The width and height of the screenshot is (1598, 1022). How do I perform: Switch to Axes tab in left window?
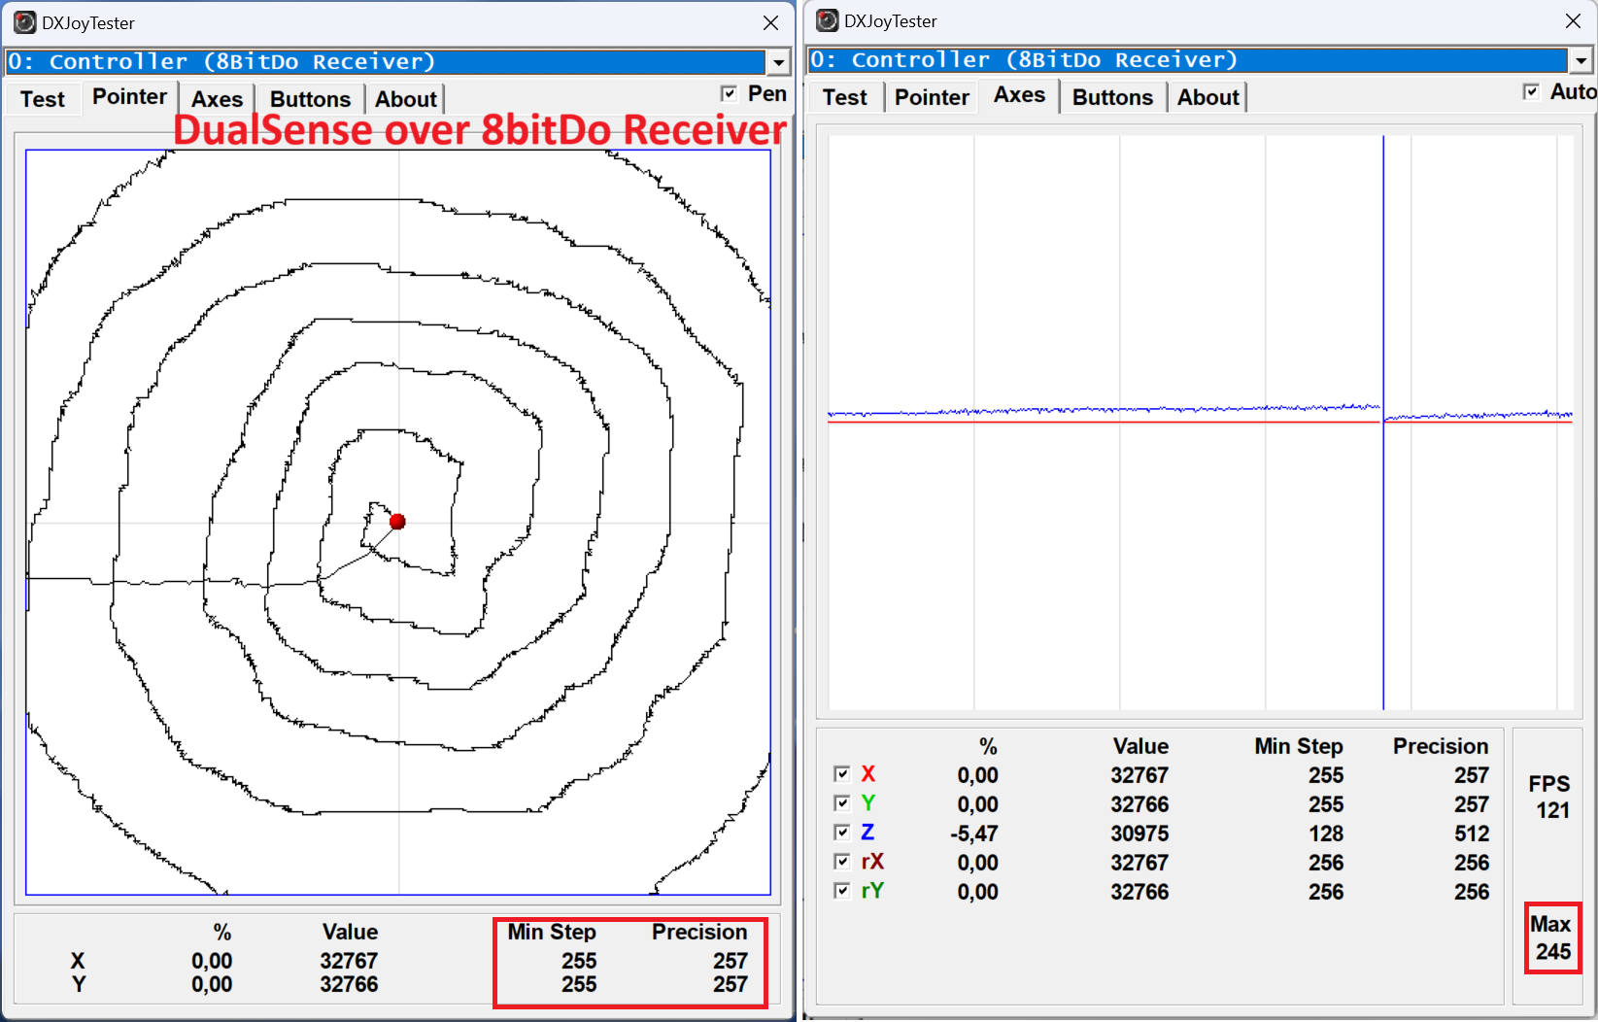217,99
